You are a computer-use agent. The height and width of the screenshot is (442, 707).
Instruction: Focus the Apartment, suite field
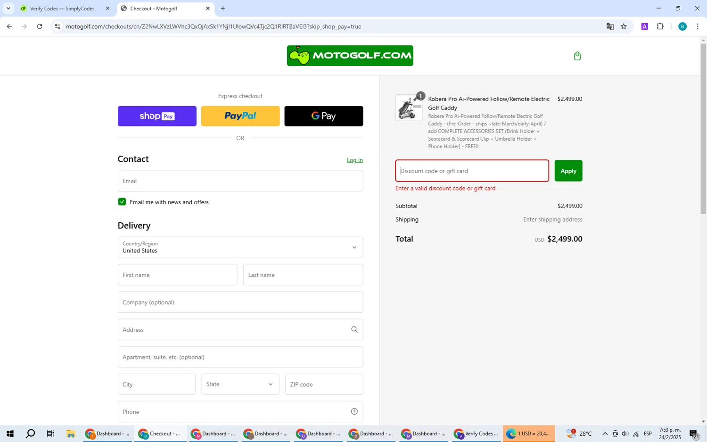point(240,357)
